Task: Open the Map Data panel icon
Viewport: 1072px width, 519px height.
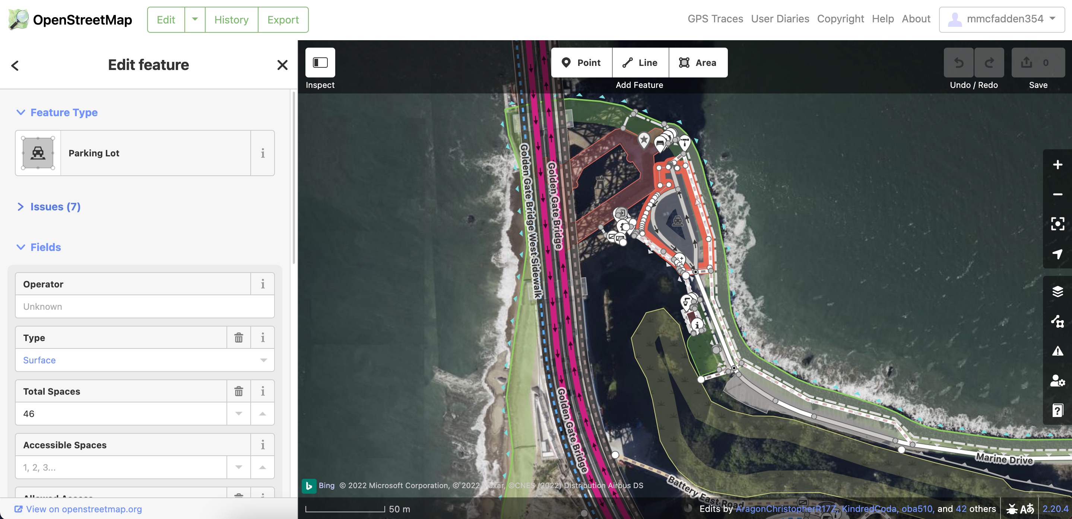Action: coord(1057,321)
